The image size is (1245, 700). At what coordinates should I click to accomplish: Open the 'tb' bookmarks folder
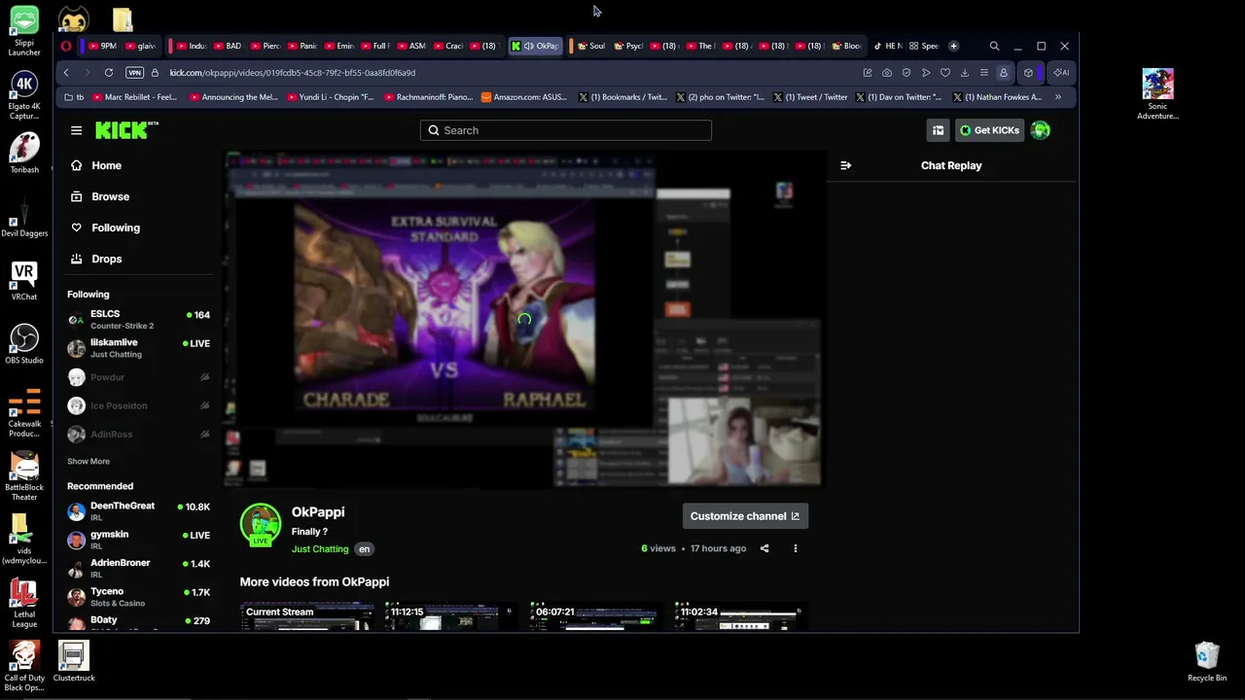pyautogui.click(x=74, y=97)
